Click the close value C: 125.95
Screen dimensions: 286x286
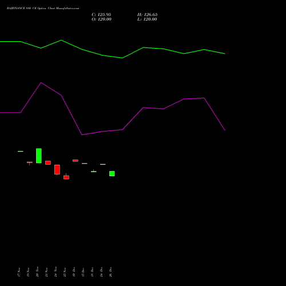click(x=101, y=15)
